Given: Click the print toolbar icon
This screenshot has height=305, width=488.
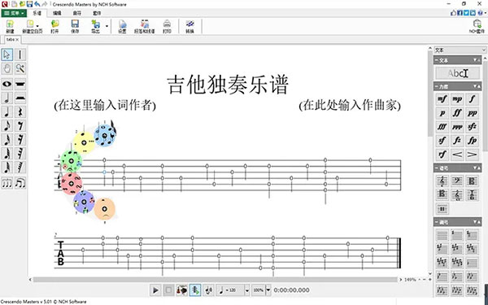Looking at the screenshot, I should [x=167, y=27].
